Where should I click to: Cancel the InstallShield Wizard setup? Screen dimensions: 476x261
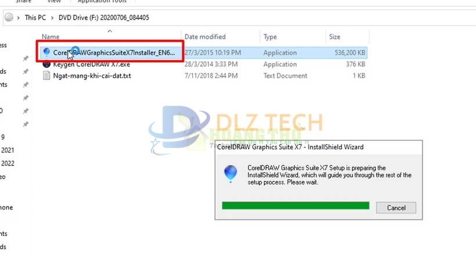[396, 208]
